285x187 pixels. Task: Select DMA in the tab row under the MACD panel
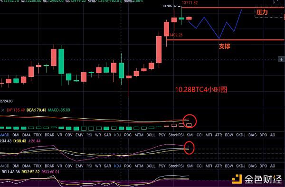coord(26,135)
